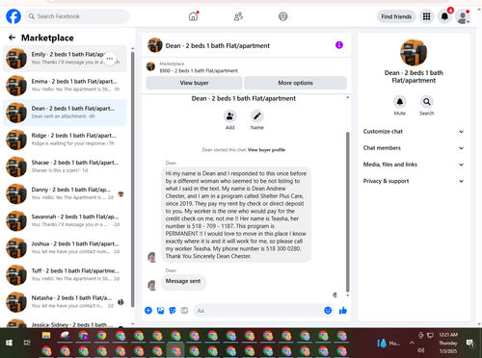
Task: Open the View buyer profile link
Action: [x=266, y=150]
